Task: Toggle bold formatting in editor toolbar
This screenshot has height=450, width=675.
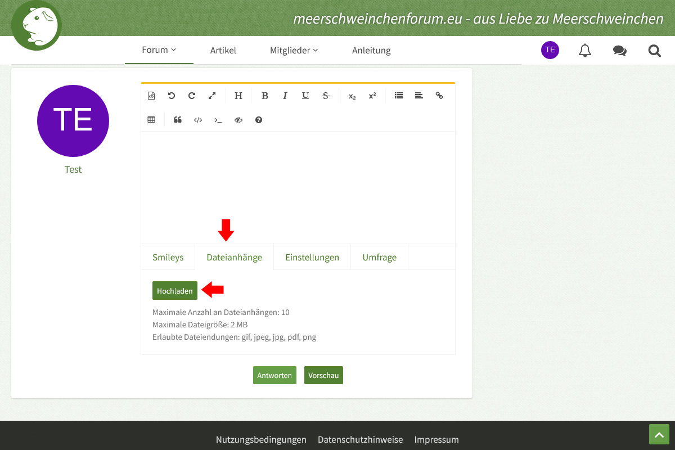Action: click(x=265, y=96)
